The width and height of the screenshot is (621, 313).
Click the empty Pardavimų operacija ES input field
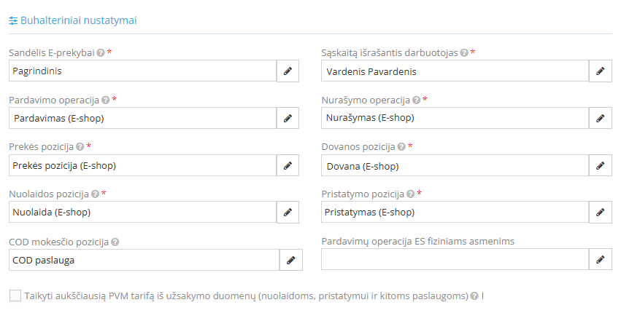tap(455, 260)
